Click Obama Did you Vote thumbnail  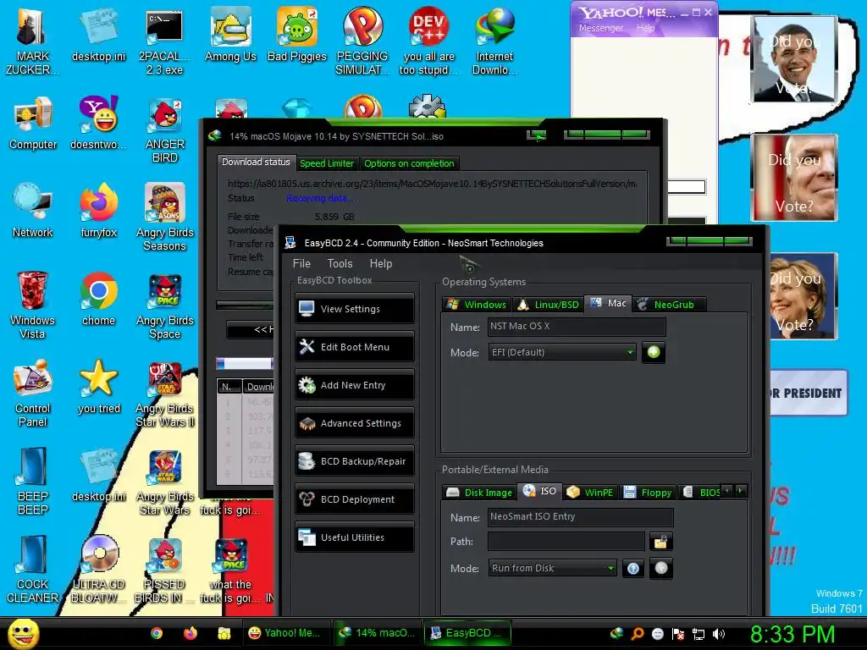[x=794, y=59]
